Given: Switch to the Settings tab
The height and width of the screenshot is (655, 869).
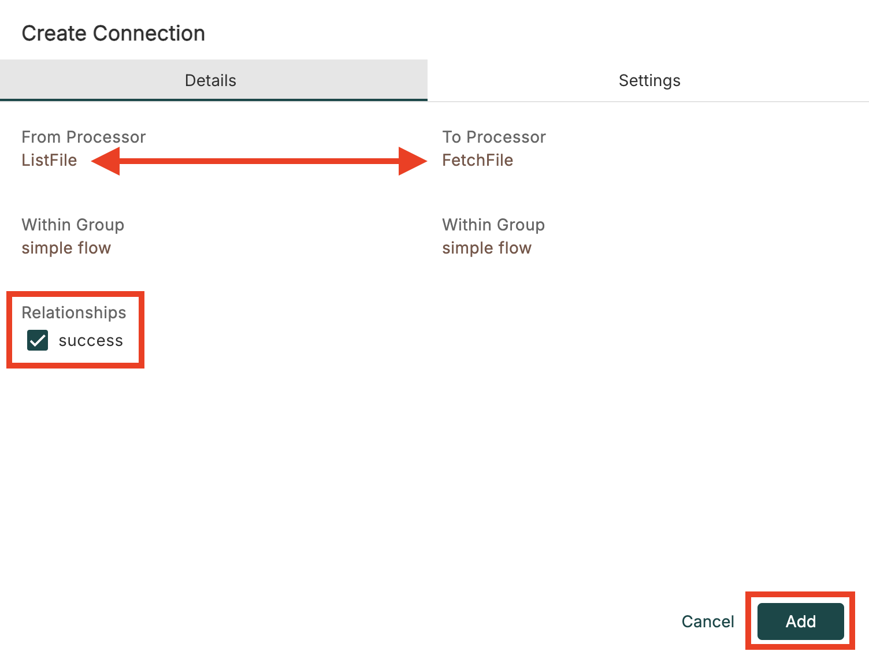Looking at the screenshot, I should point(649,80).
